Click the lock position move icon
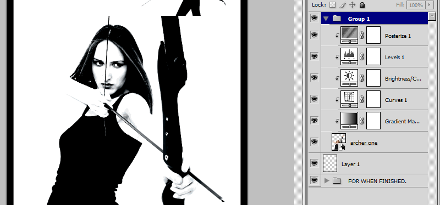The width and height of the screenshot is (440, 205). (352, 5)
